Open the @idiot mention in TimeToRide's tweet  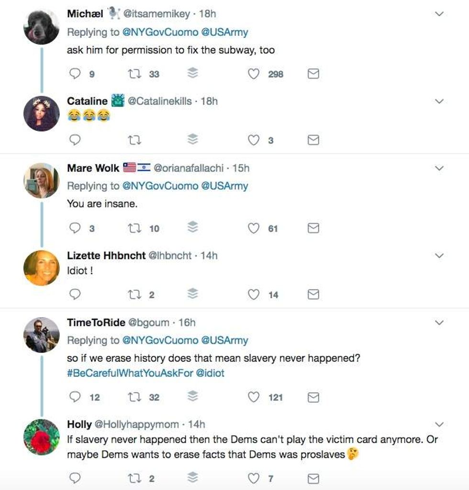(x=210, y=373)
